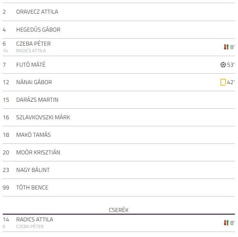Viewport: 238px width, 237px height.
Task: Open Nánai Gábor player row
Action: (x=119, y=82)
